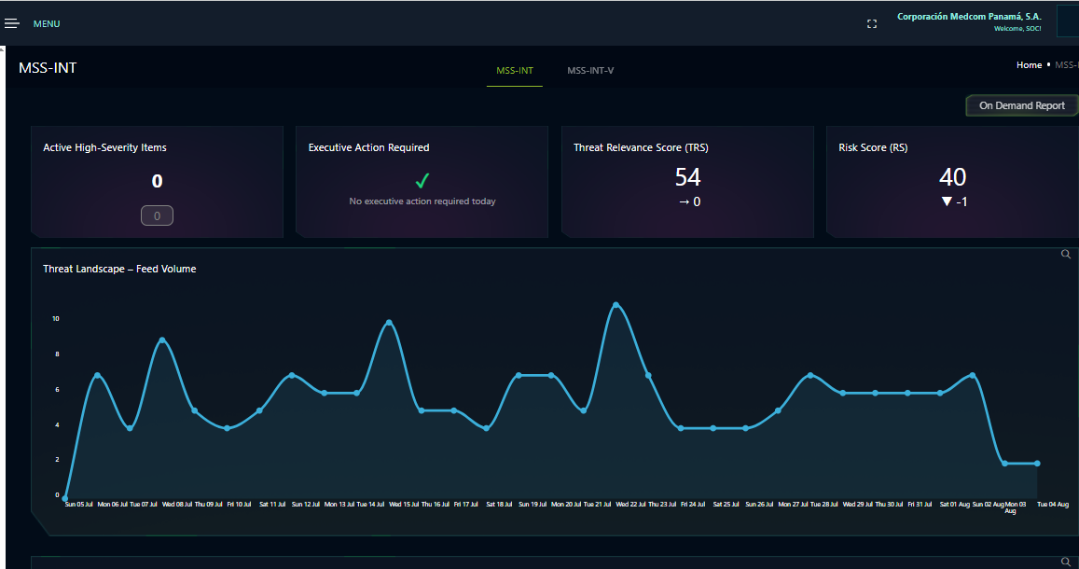Open the MENU label
1079x569 pixels.
47,24
